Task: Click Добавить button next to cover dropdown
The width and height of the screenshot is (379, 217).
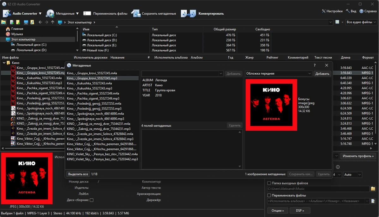Action: tap(322, 73)
